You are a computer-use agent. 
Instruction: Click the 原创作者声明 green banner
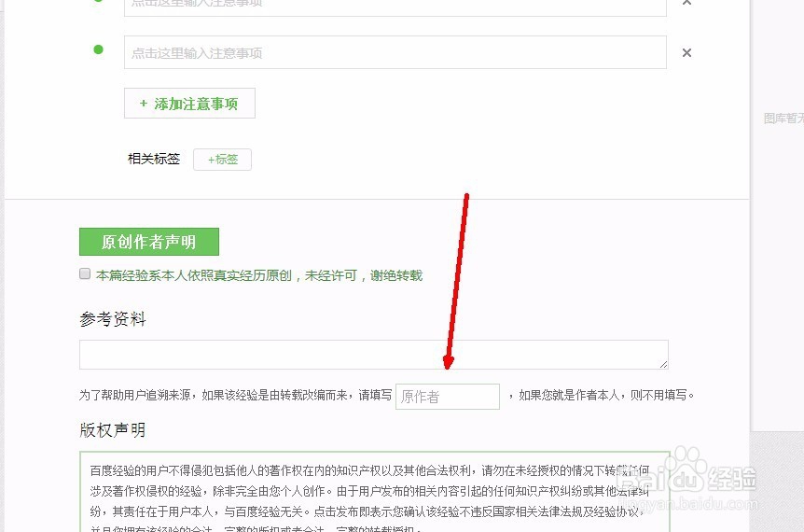click(x=148, y=242)
